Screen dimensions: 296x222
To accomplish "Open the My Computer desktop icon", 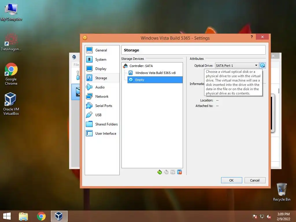I will point(11,12).
